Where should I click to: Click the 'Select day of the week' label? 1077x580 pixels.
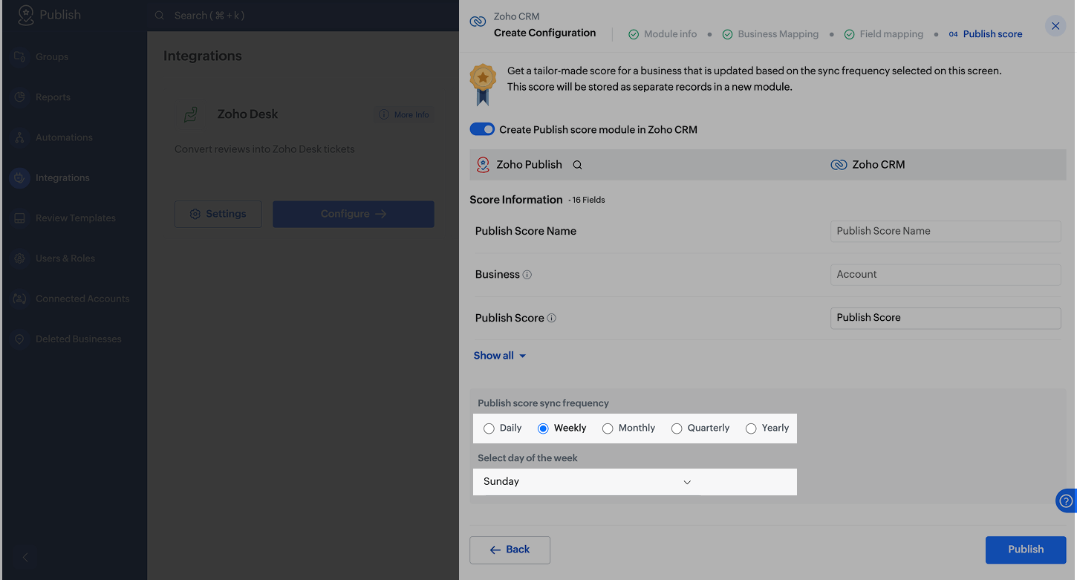pyautogui.click(x=527, y=458)
